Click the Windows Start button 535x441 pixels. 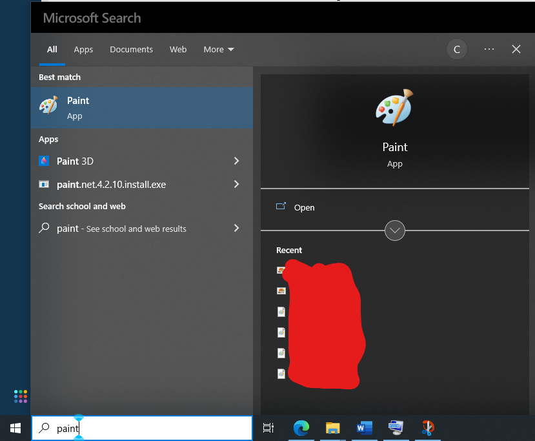tap(15, 428)
